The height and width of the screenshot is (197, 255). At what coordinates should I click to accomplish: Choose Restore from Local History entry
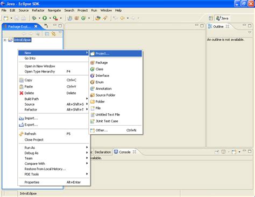tap(54, 169)
